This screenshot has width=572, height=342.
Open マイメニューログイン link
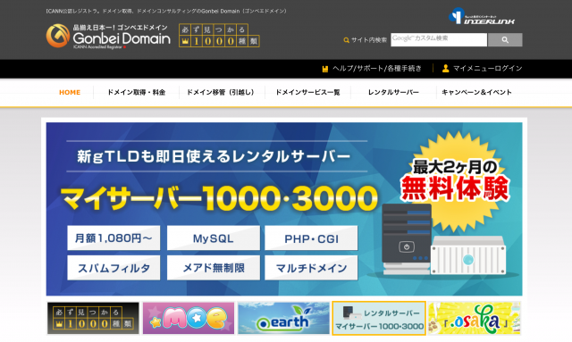[487, 69]
